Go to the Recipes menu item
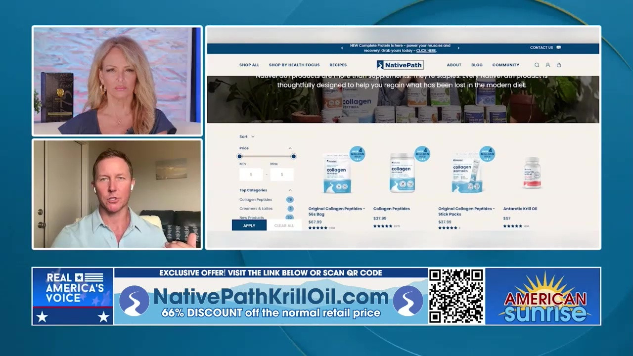The width and height of the screenshot is (633, 356). coord(338,65)
